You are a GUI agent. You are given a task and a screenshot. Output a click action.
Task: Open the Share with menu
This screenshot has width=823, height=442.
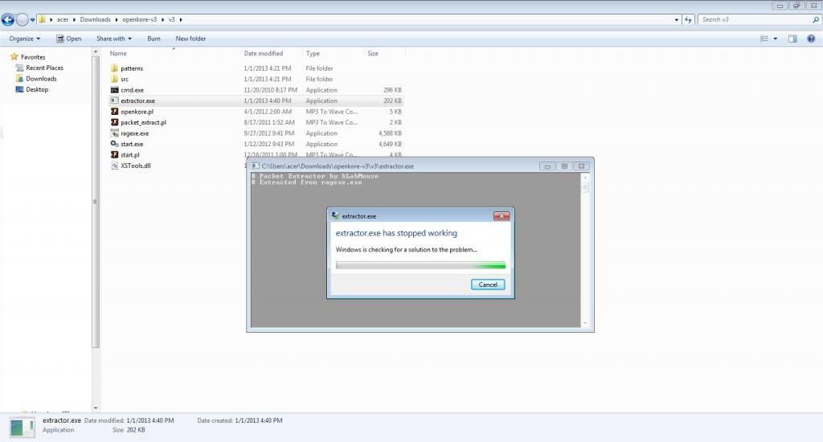[114, 39]
